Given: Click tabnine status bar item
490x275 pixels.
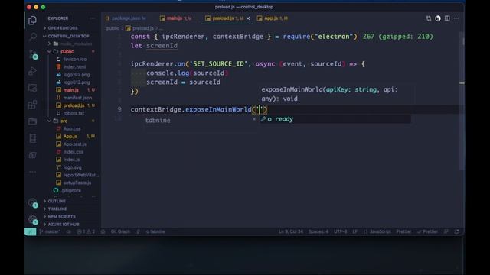Looking at the screenshot, I should point(155,231).
